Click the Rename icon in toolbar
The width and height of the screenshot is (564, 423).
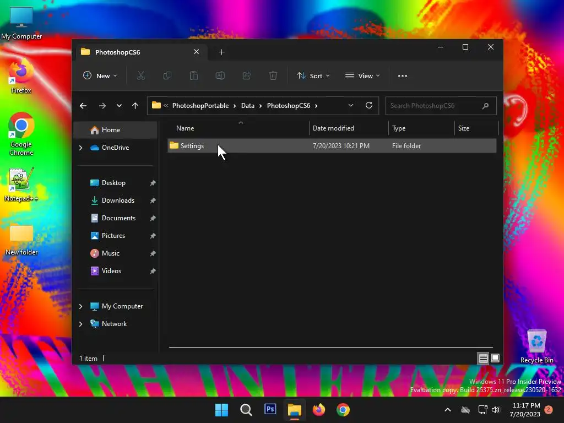[x=220, y=75]
